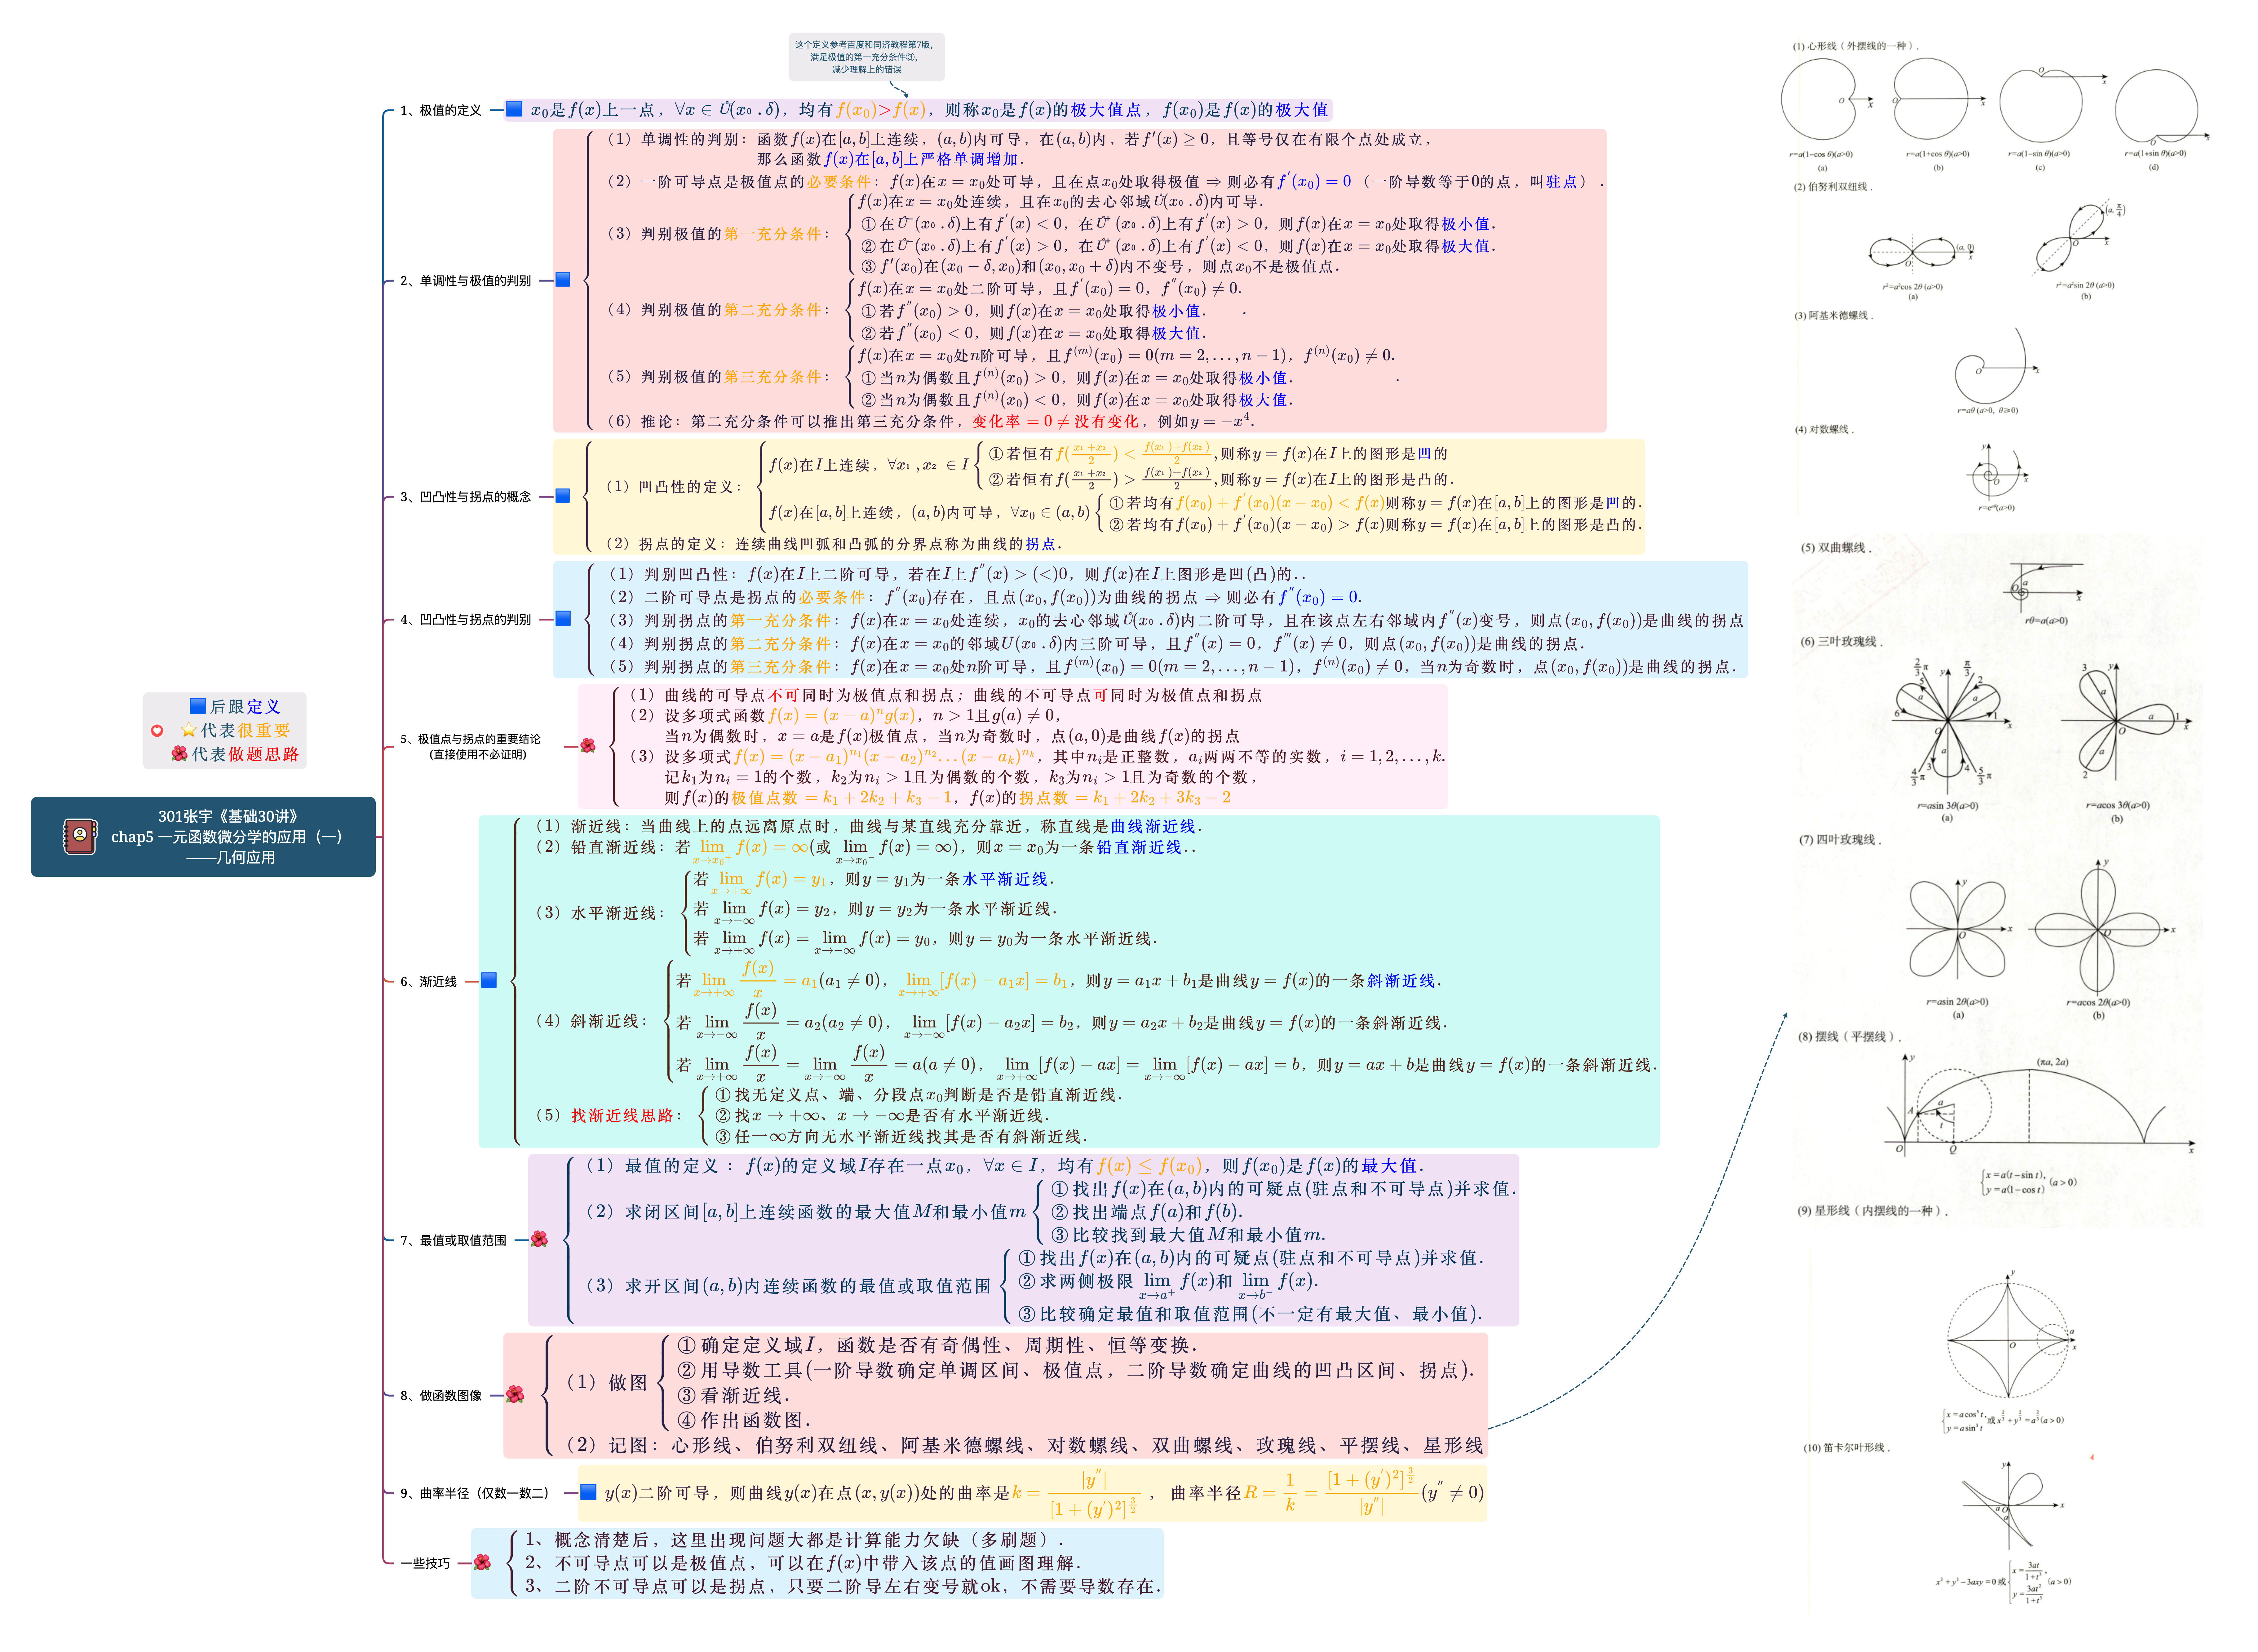Select the root node titled 301张宇《基础30讲》
This screenshot has height=1652, width=2258.
tap(203, 837)
